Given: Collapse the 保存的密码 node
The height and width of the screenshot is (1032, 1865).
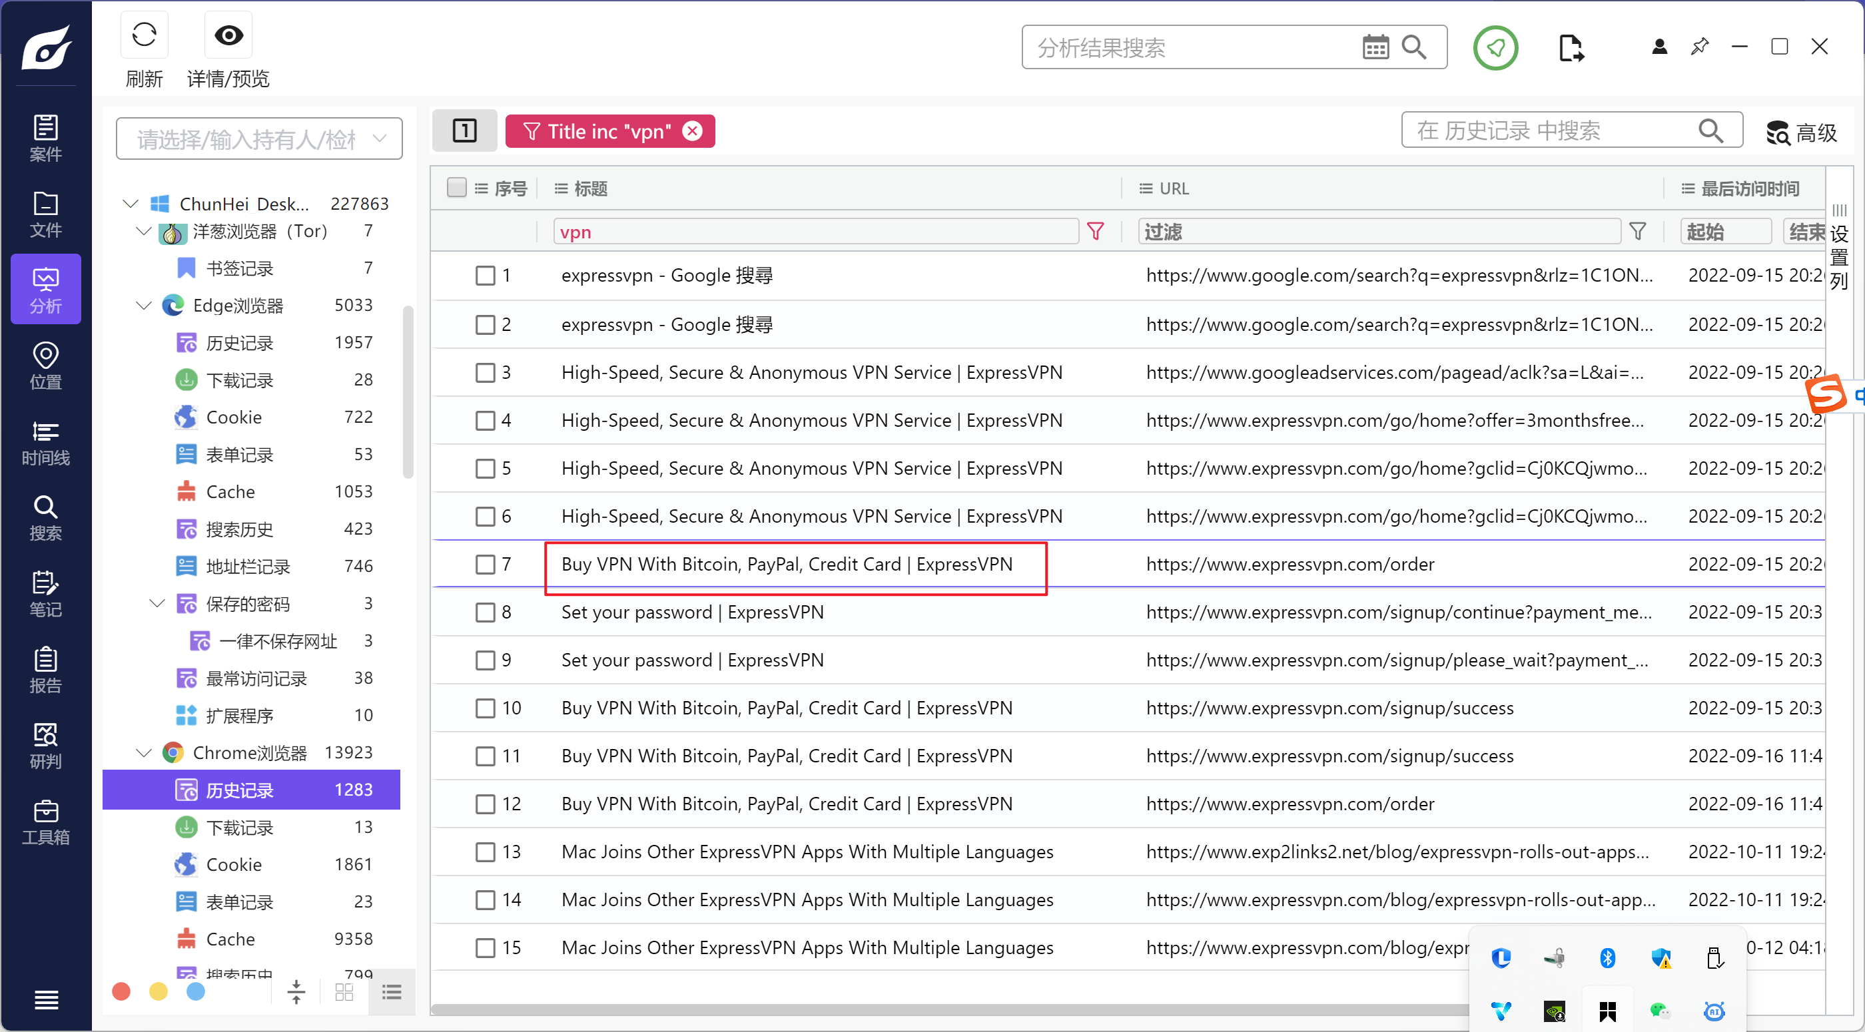Looking at the screenshot, I should pos(157,604).
